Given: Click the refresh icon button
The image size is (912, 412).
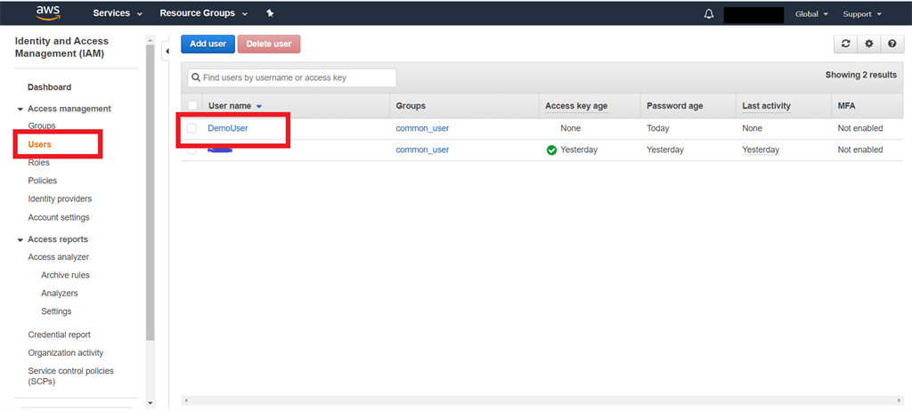Looking at the screenshot, I should (x=846, y=44).
